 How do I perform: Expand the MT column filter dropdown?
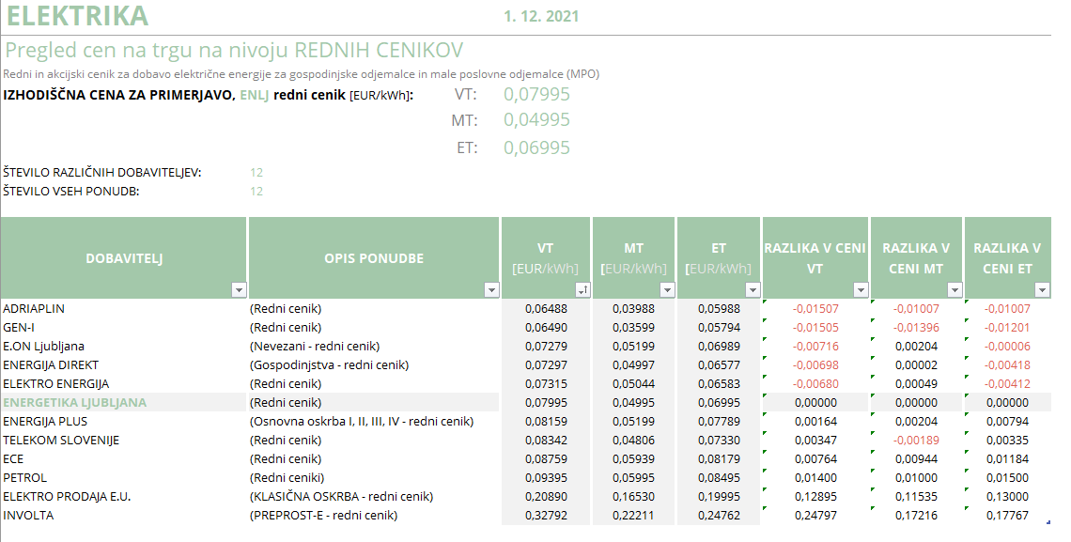click(x=667, y=290)
